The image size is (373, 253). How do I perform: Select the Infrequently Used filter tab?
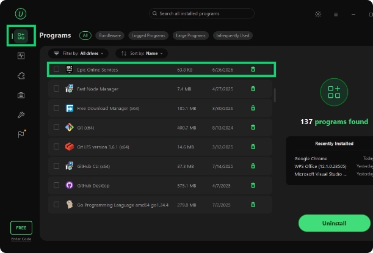[233, 35]
